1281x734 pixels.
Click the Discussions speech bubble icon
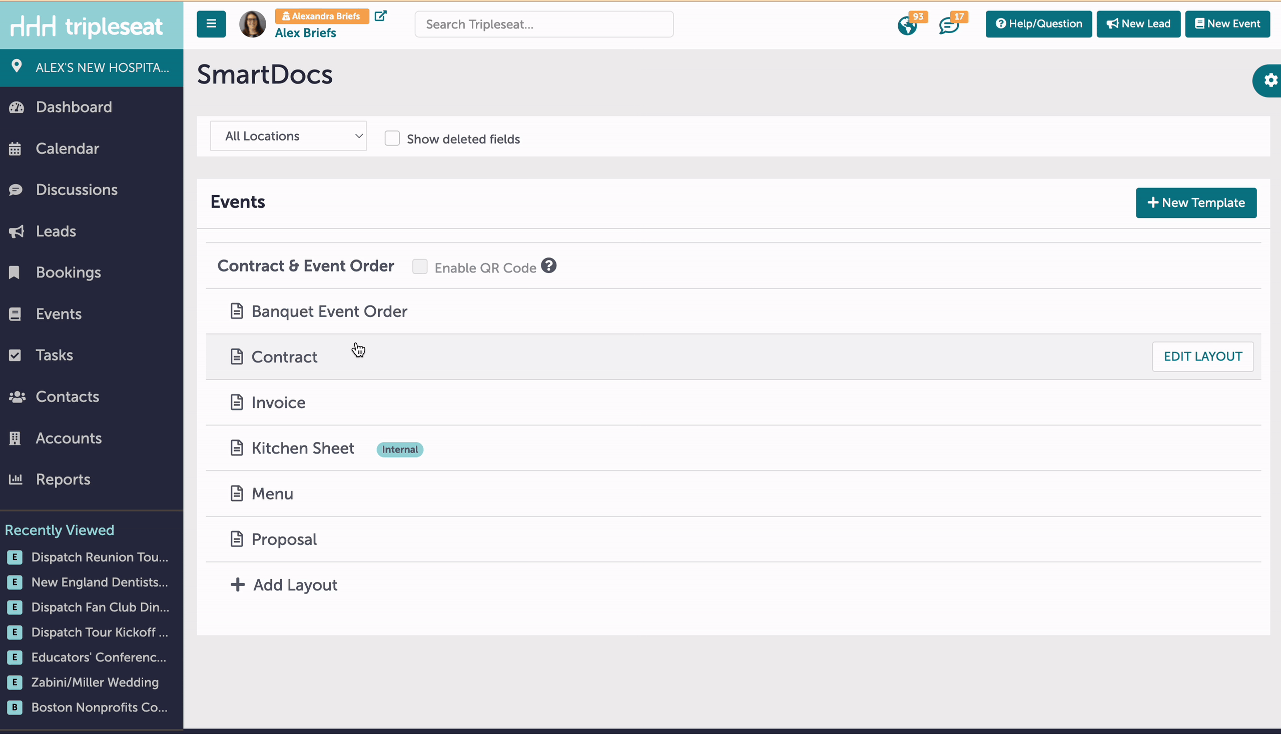16,189
